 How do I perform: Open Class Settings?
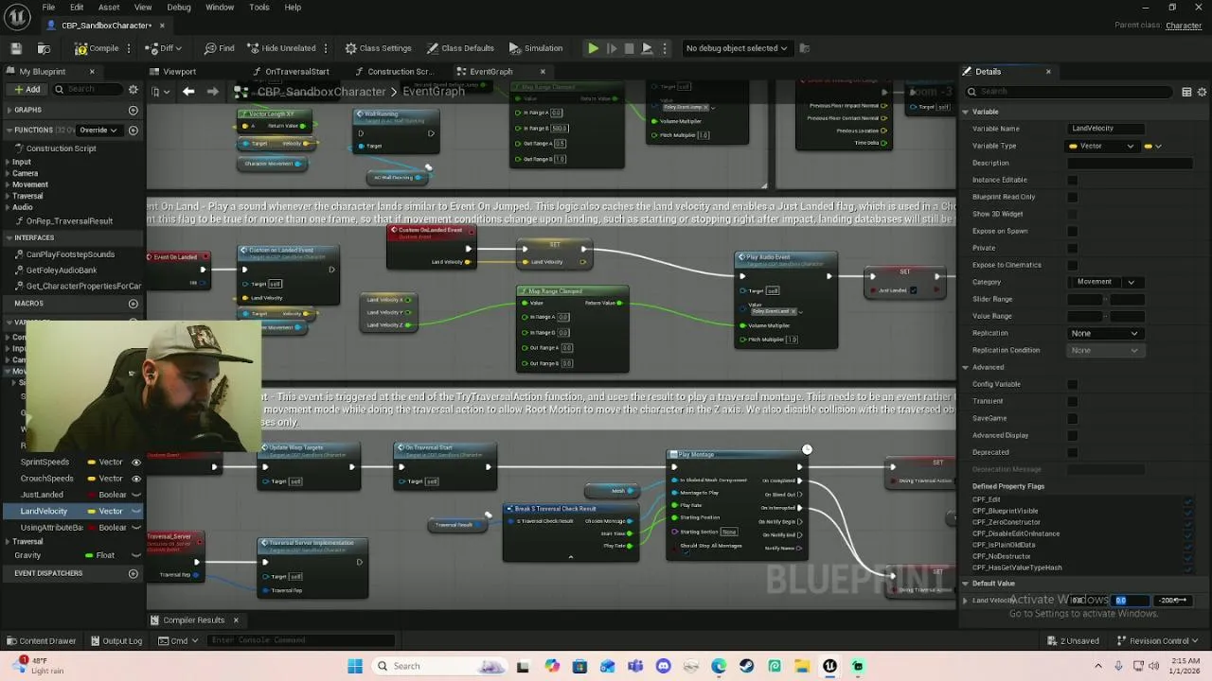click(378, 48)
